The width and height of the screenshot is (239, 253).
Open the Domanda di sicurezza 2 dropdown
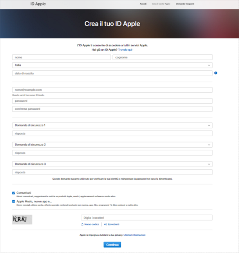coord(112,145)
